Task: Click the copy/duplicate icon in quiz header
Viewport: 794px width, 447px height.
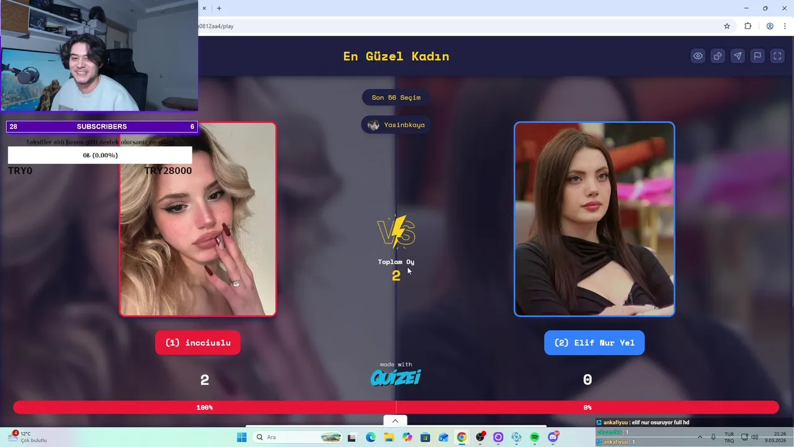Action: [x=718, y=56]
